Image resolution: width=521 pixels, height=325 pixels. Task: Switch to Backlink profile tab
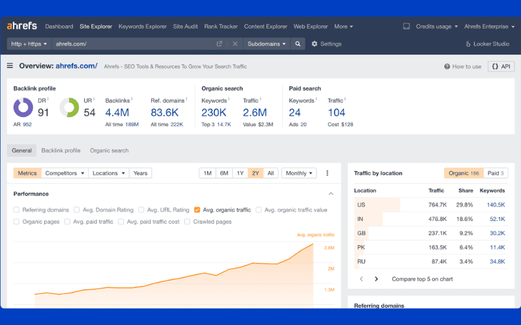tap(61, 151)
